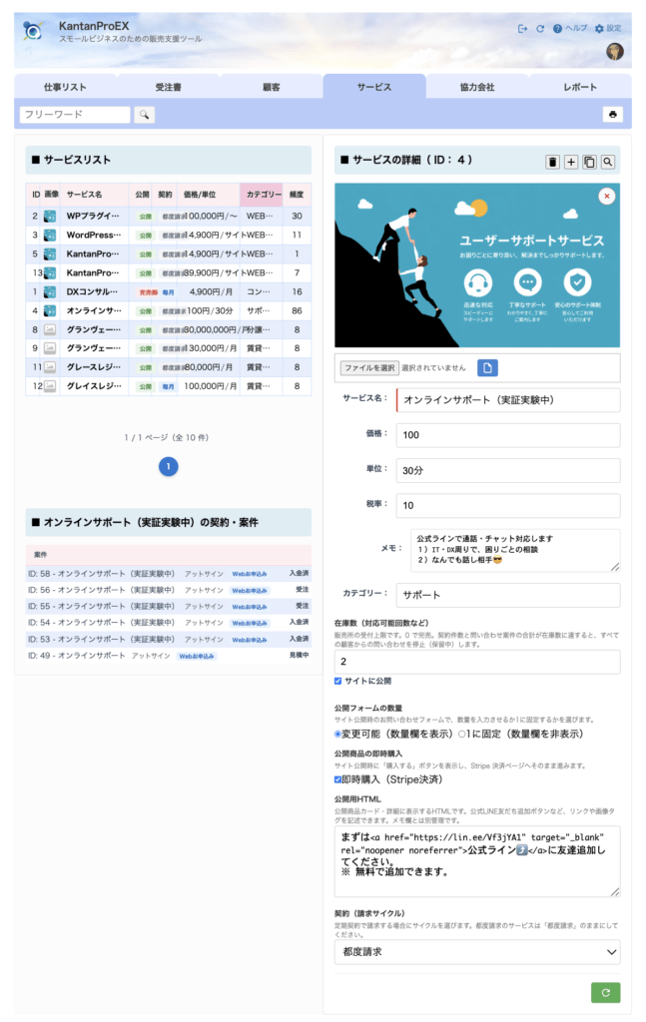Open case ID: 53 オンラインサポート
This screenshot has height=1022, width=646.
168,640
